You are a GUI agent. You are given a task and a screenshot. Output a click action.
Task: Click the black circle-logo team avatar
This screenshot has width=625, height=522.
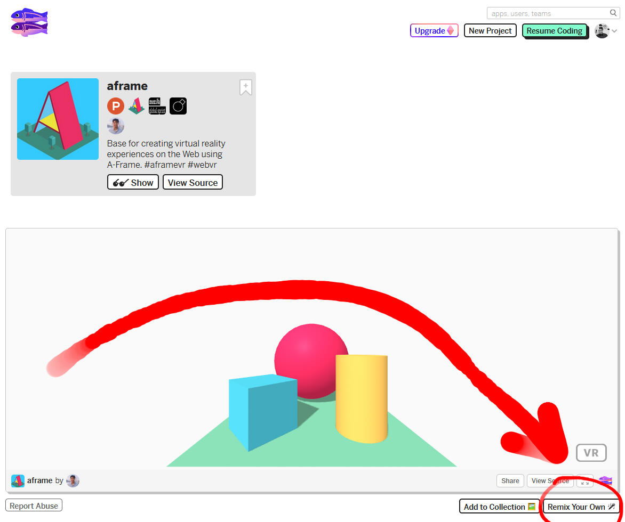coord(178,106)
